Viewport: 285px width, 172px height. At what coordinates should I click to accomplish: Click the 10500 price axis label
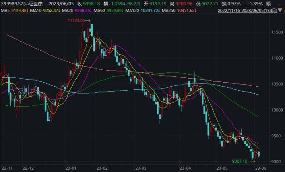277,84
